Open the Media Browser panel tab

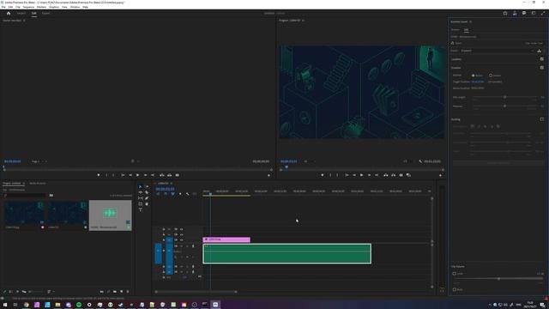coord(38,183)
